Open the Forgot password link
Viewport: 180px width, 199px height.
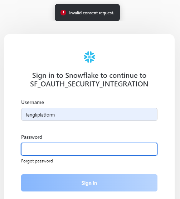pyautogui.click(x=37, y=161)
